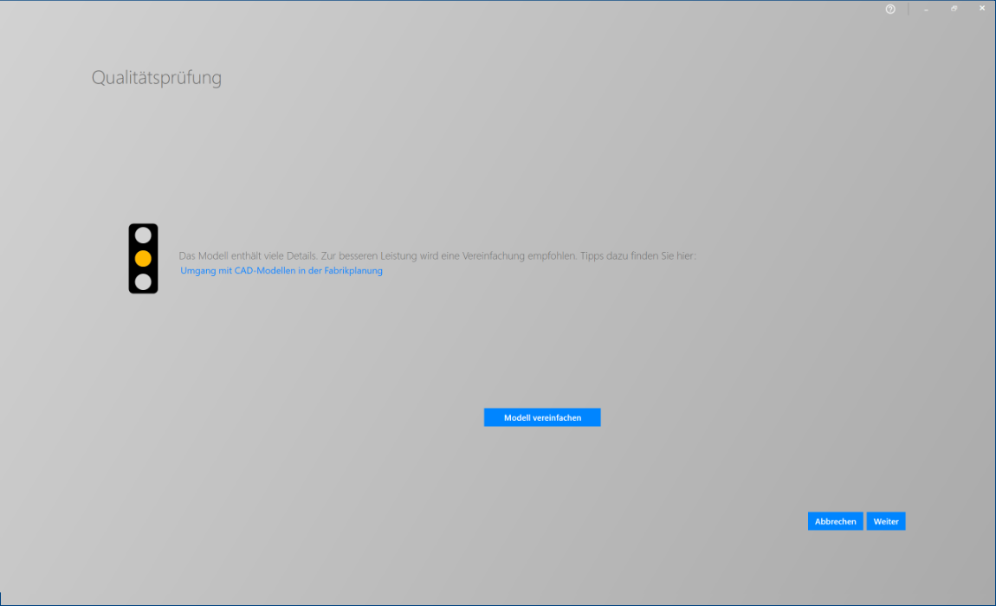Open the help question mark icon
996x606 pixels.
pos(890,9)
